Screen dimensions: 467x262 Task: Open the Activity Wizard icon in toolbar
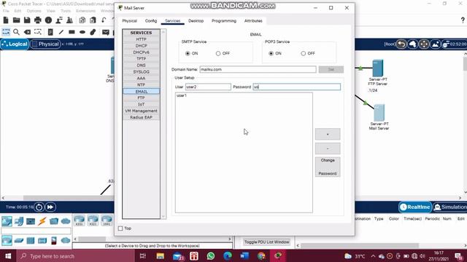click(x=59, y=20)
